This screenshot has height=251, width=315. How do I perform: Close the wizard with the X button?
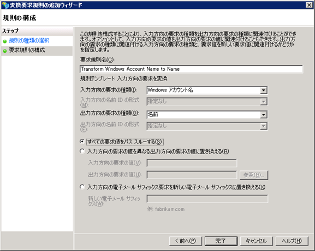tap(309, 5)
